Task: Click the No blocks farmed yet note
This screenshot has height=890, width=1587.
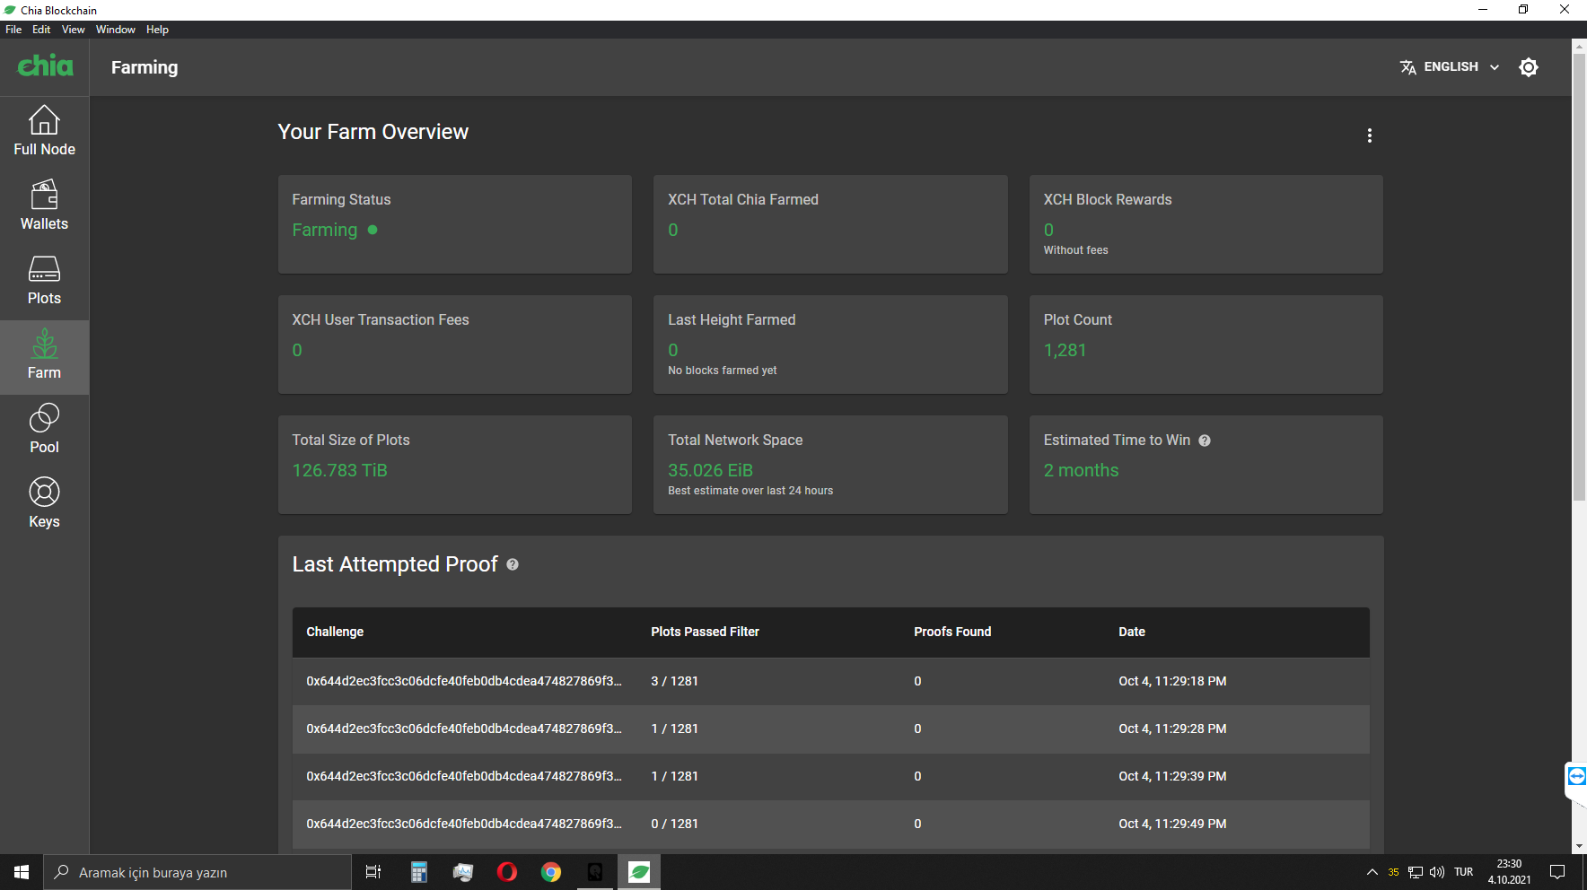Action: (x=722, y=371)
